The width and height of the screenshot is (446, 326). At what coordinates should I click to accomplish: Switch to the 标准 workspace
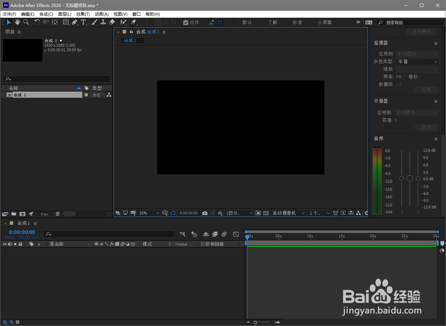pyautogui.click(x=297, y=22)
